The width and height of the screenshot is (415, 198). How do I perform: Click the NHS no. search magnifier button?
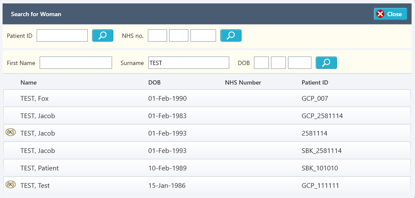pos(231,36)
